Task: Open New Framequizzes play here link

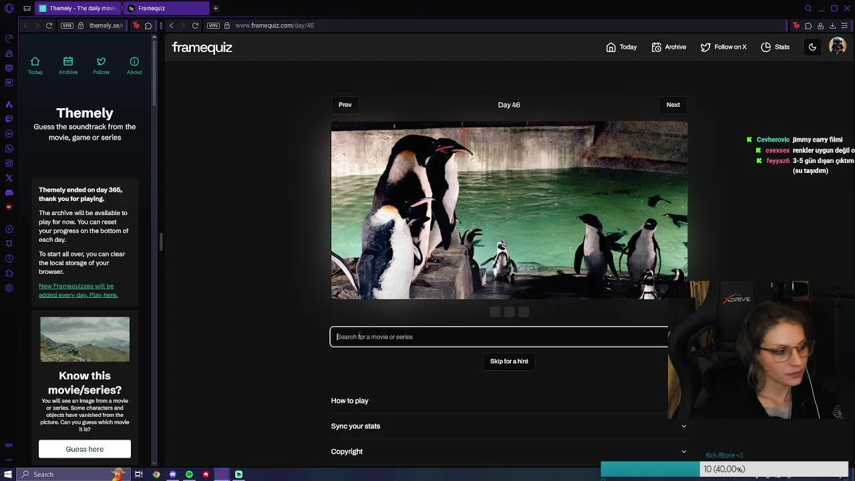Action: 78,291
